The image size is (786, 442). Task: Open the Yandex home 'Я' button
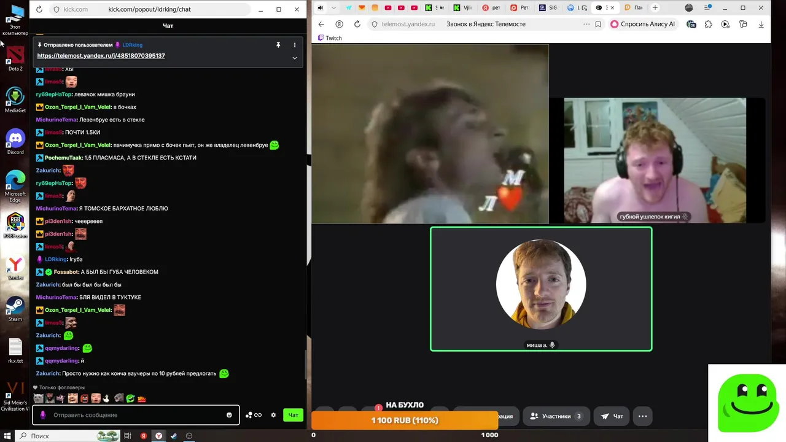[339, 24]
